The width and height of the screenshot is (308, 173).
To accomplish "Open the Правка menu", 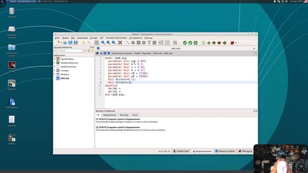I will [x=65, y=38].
